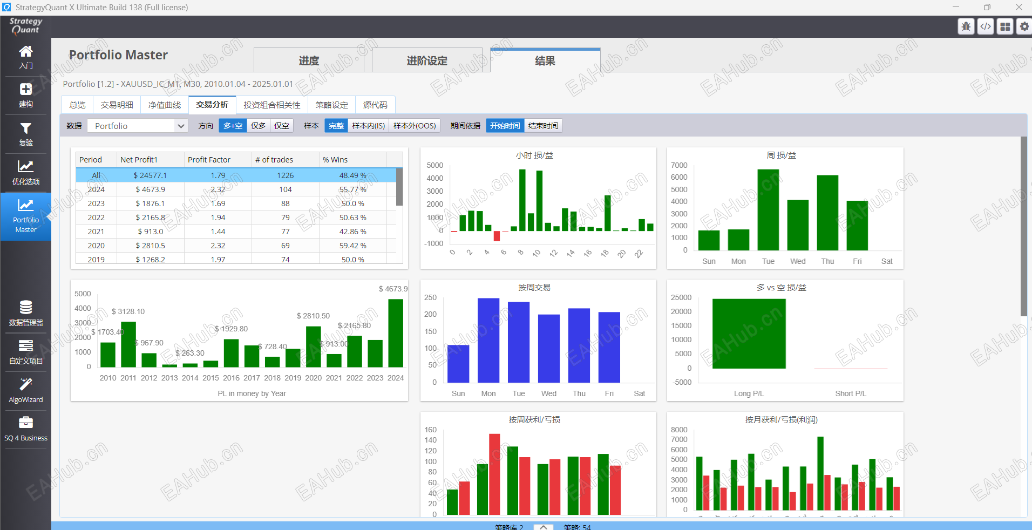
Task: Sort table by Profit Factor column header
Action: tap(218, 160)
